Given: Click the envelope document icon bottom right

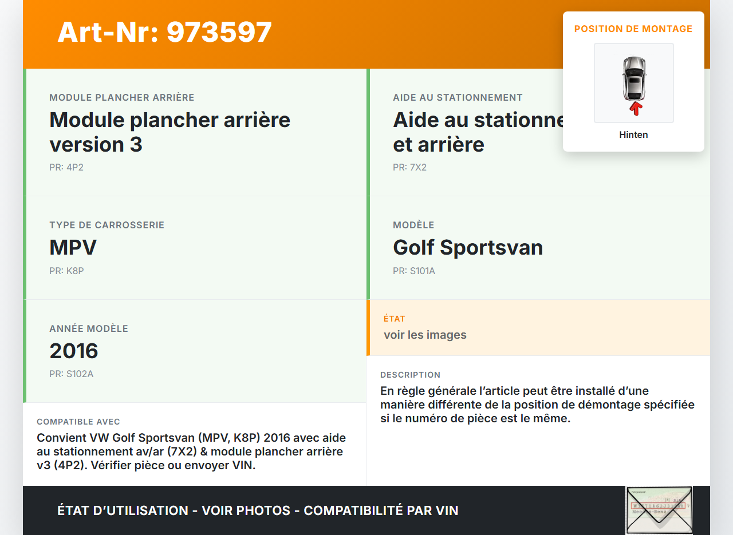Looking at the screenshot, I should (659, 509).
